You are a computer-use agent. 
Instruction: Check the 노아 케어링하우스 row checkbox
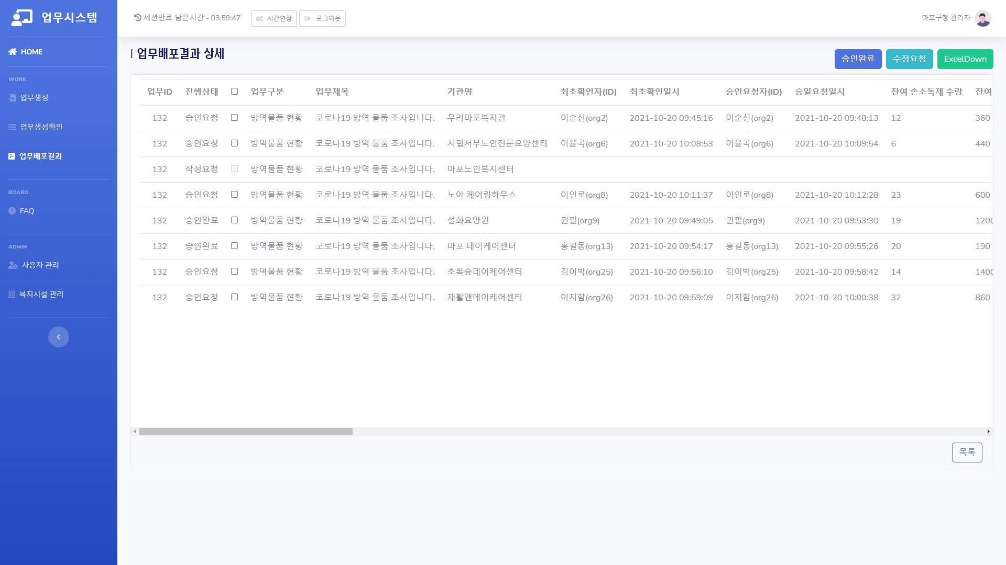coord(235,195)
